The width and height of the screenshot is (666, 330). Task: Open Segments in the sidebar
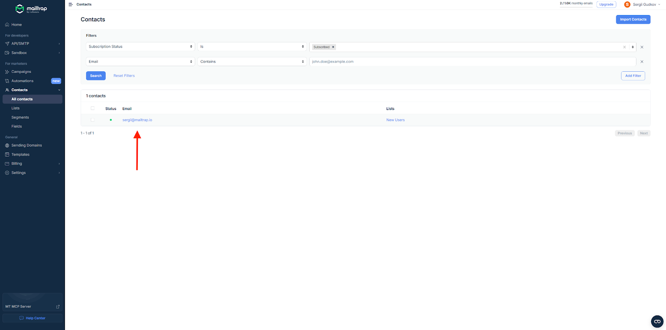(x=20, y=117)
